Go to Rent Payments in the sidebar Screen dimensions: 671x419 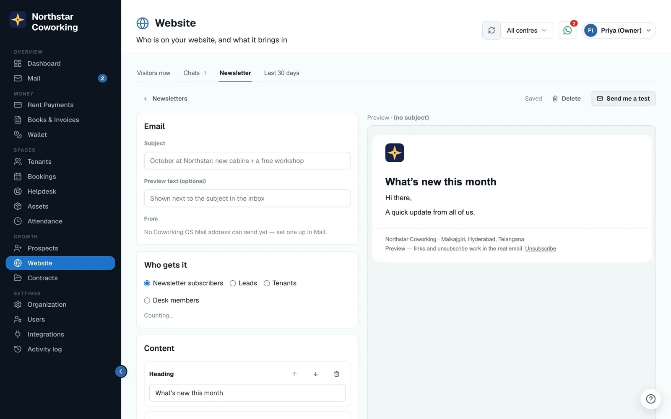(x=60, y=105)
